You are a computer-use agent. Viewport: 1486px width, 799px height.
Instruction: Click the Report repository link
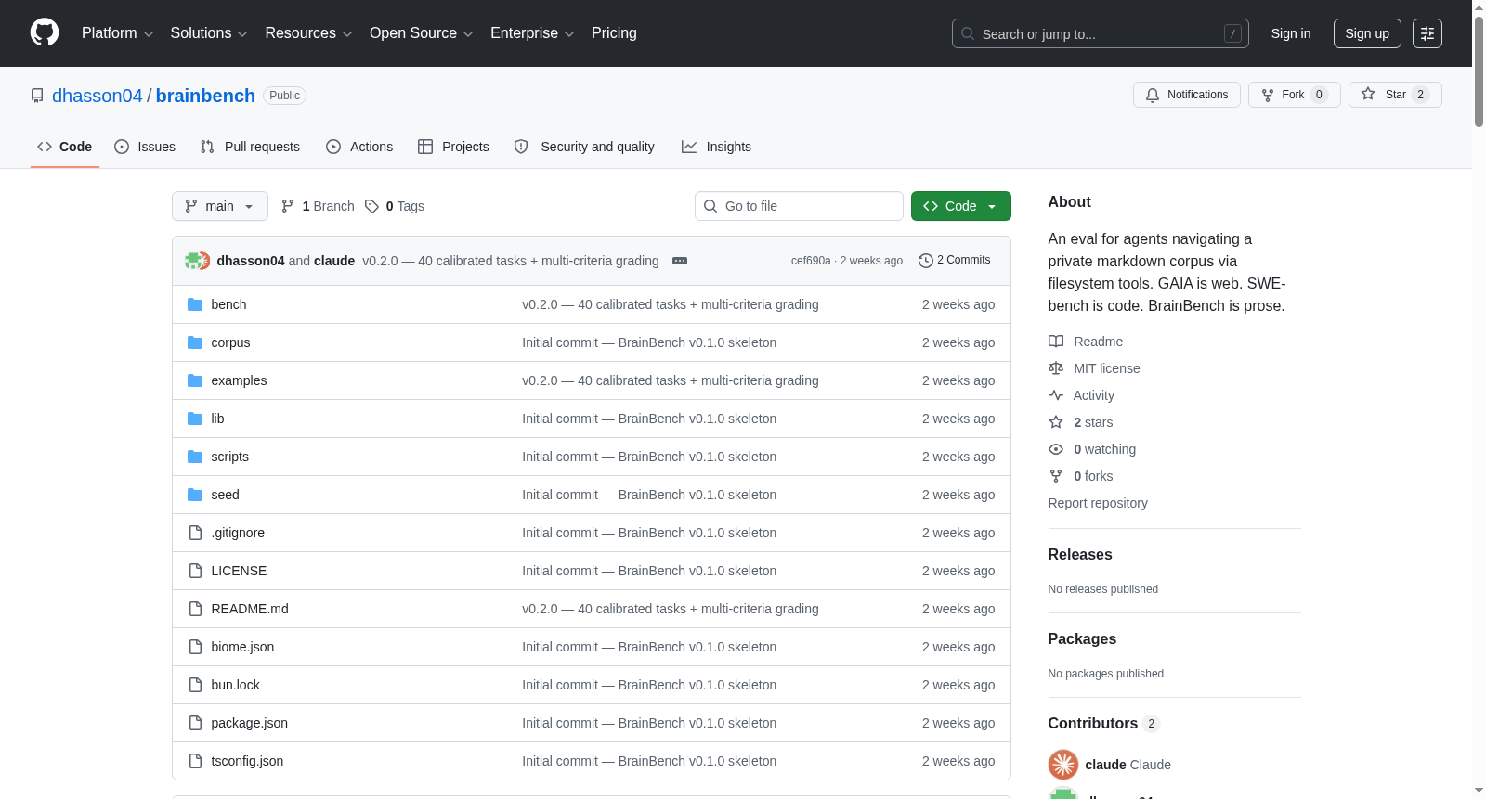pos(1098,503)
